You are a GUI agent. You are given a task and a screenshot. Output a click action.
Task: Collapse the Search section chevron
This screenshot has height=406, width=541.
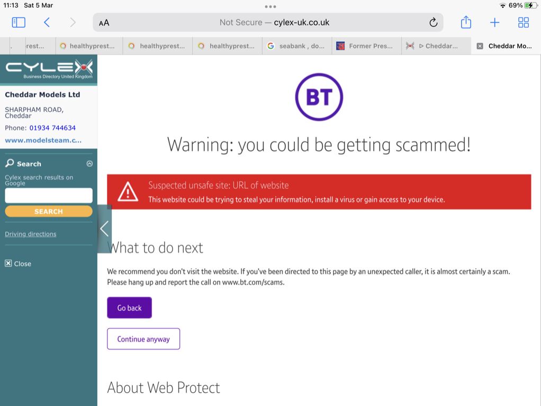pyautogui.click(x=89, y=164)
